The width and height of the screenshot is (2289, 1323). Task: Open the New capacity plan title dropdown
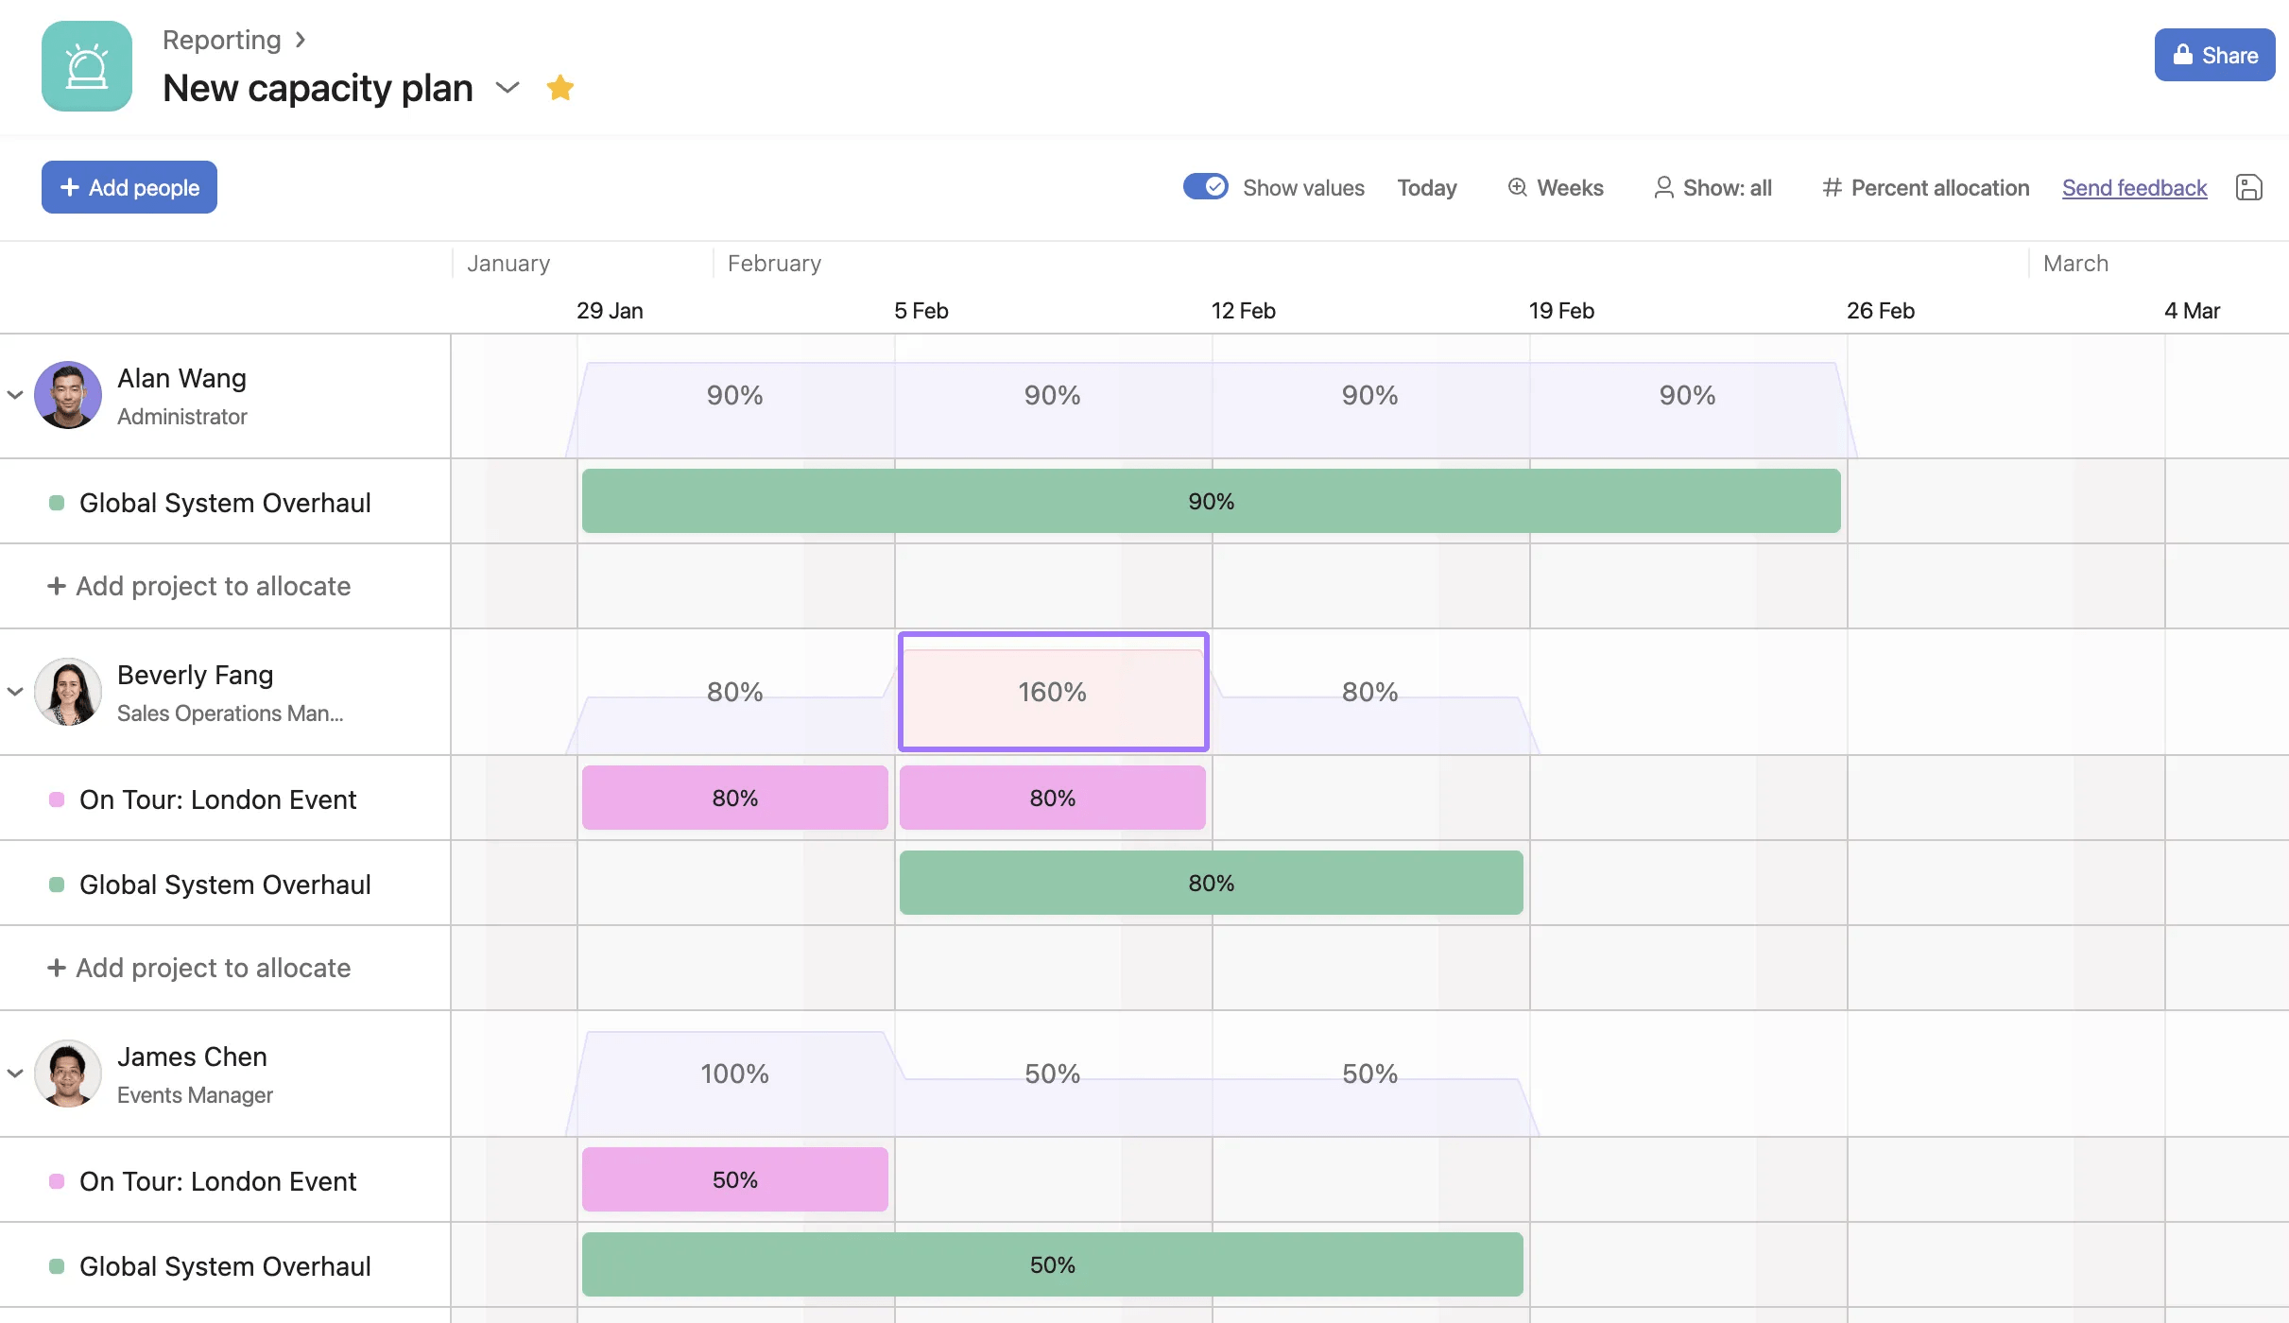tap(508, 88)
